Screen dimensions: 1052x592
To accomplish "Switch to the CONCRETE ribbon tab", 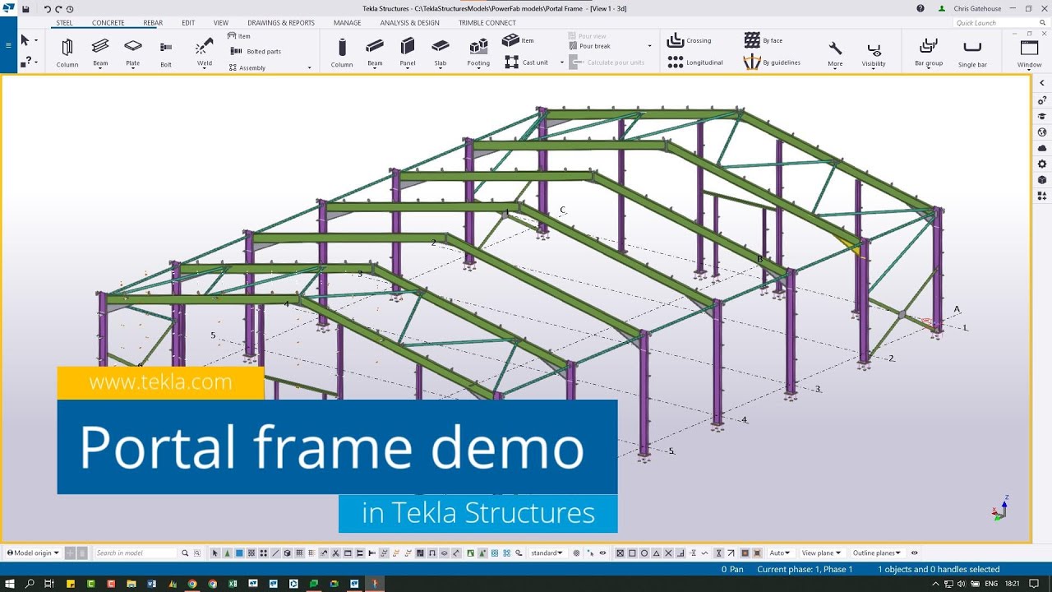I will tap(108, 23).
